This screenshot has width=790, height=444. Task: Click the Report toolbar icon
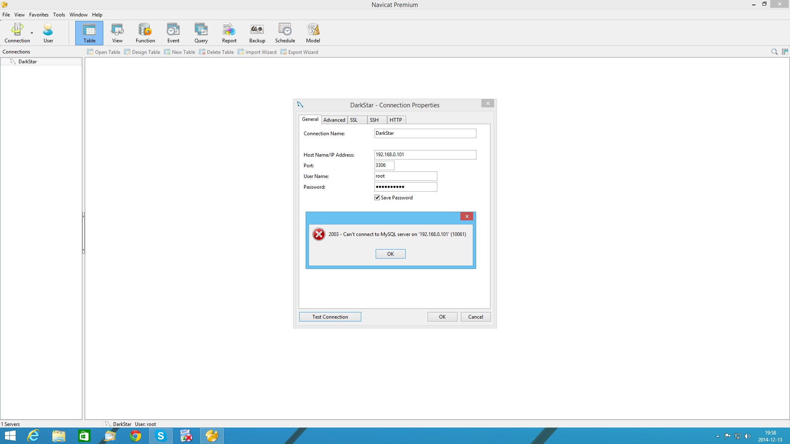point(229,33)
